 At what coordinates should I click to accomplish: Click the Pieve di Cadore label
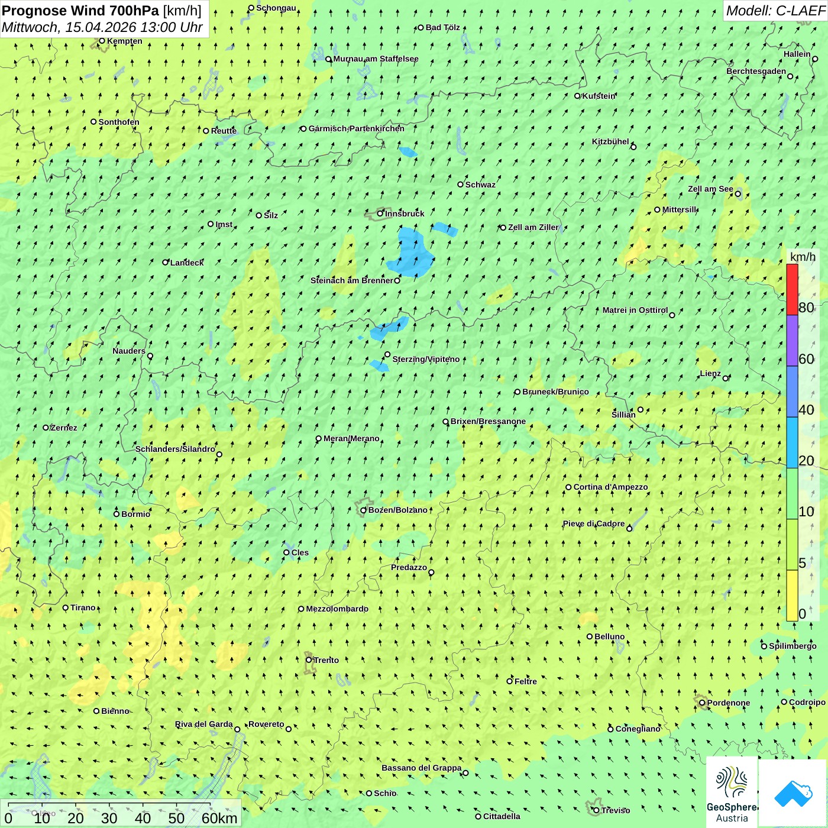pyautogui.click(x=594, y=523)
